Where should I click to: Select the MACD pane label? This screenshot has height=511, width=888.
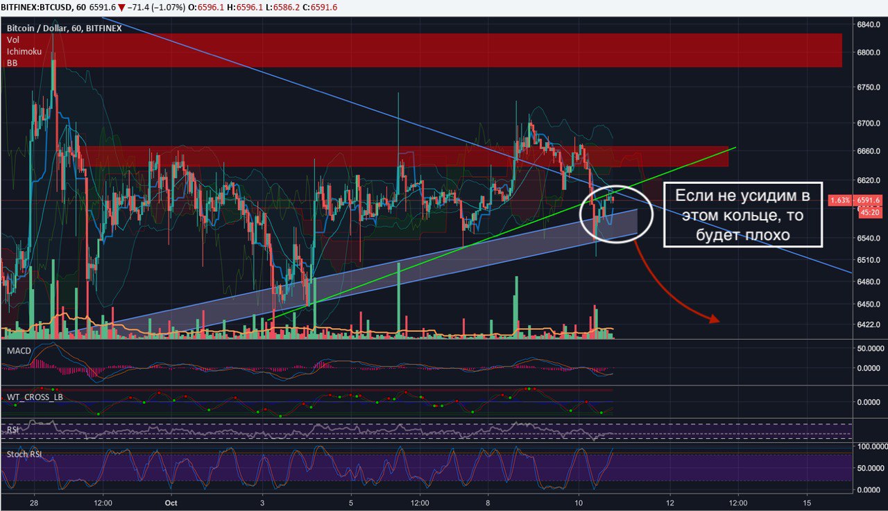[x=19, y=351]
